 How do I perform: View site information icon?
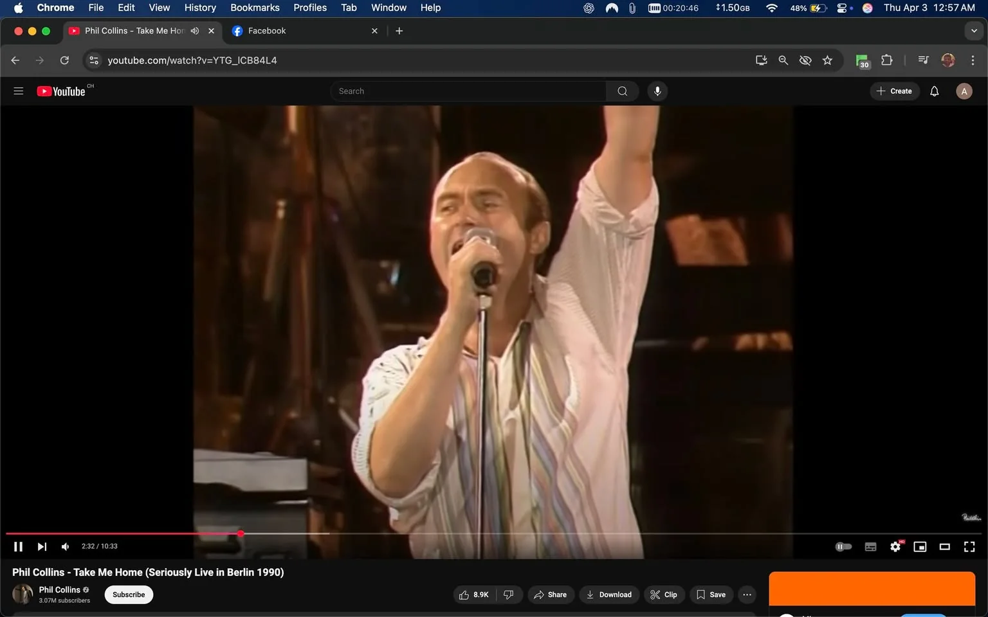(x=94, y=60)
